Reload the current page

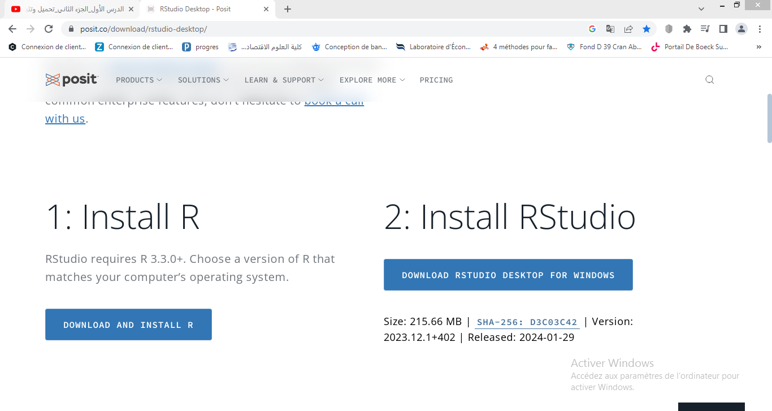coord(49,29)
